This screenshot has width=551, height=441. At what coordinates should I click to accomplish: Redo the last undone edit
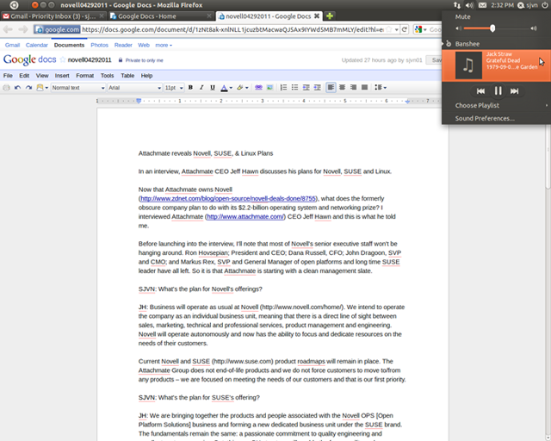pyautogui.click(x=28, y=88)
